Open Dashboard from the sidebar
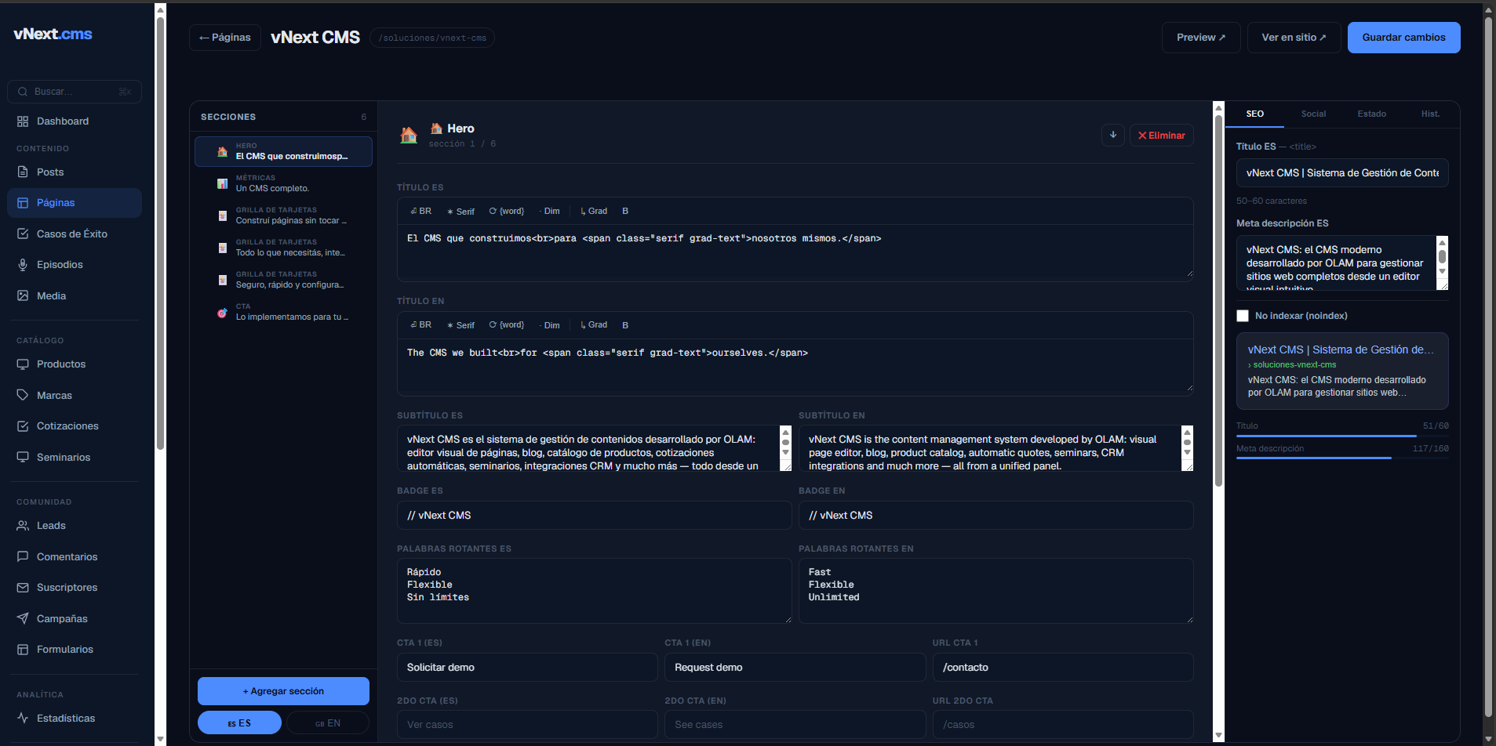The image size is (1496, 746). [75, 121]
